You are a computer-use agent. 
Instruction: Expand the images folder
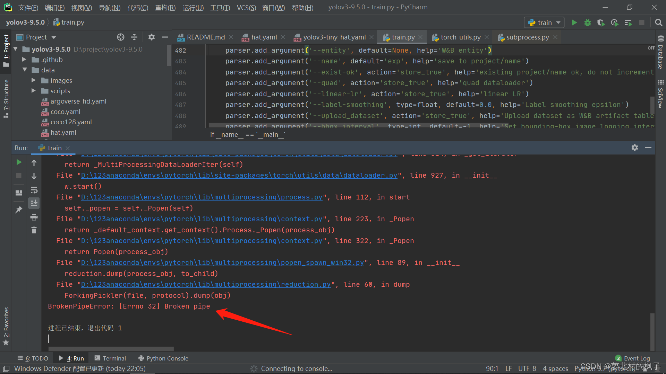pos(34,80)
